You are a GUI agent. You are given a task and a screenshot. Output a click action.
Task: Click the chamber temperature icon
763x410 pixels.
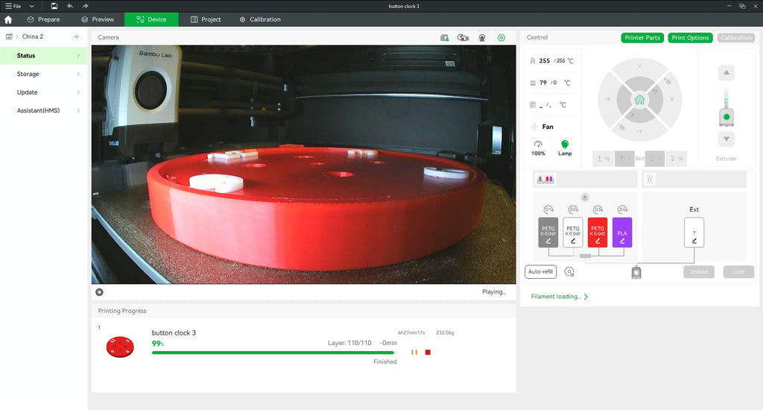click(532, 104)
